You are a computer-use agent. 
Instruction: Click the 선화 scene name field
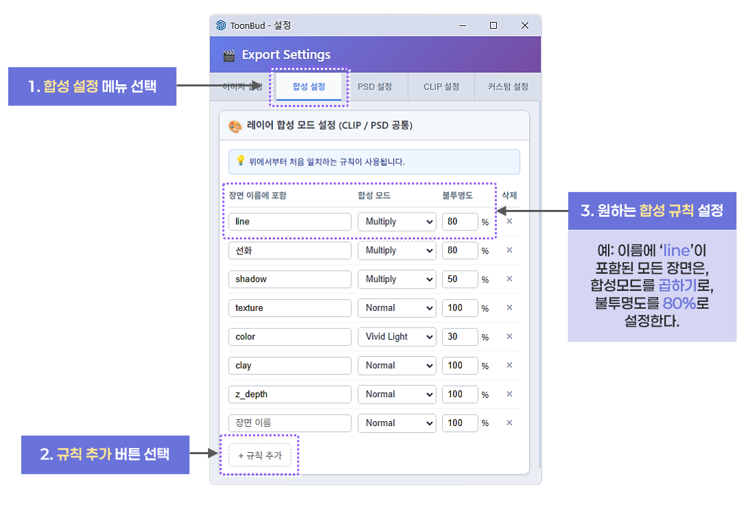(290, 250)
